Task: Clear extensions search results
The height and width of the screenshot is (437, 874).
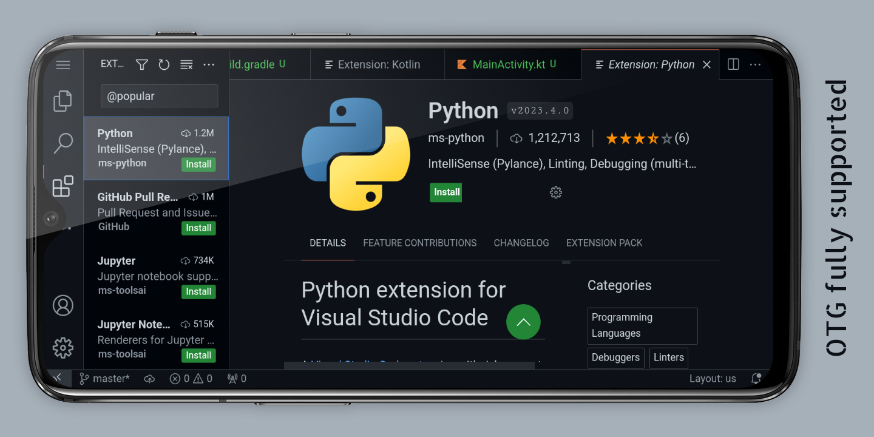Action: (186, 64)
